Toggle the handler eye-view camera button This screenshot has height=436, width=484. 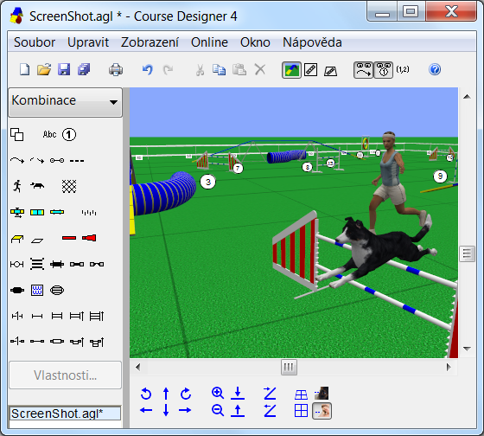(322, 411)
